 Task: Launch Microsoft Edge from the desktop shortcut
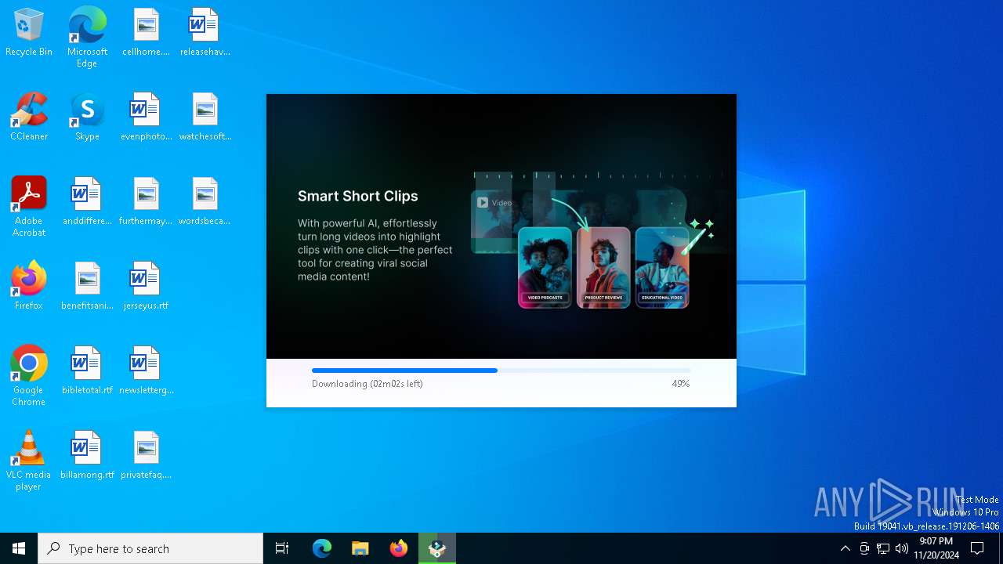click(x=87, y=38)
